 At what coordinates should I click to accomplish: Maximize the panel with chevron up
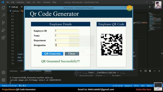pyautogui.click(x=155, y=71)
